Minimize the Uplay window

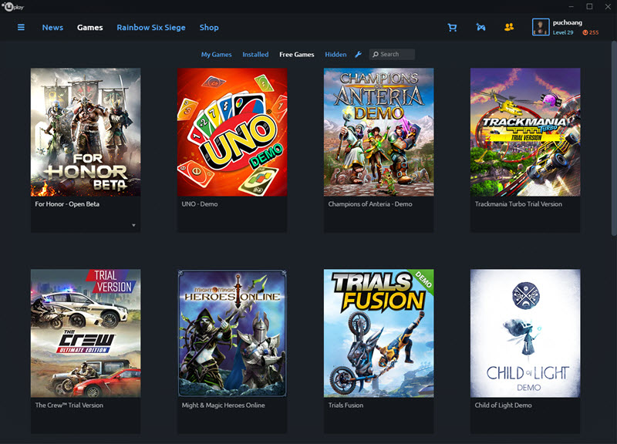point(571,7)
